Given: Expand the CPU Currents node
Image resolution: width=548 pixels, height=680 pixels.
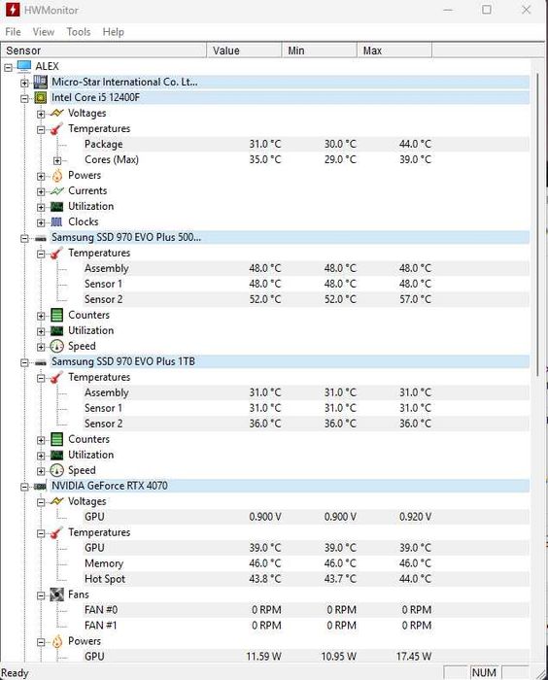Looking at the screenshot, I should (41, 191).
